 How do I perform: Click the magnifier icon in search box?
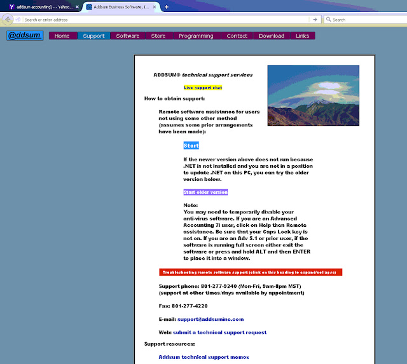tap(328, 20)
